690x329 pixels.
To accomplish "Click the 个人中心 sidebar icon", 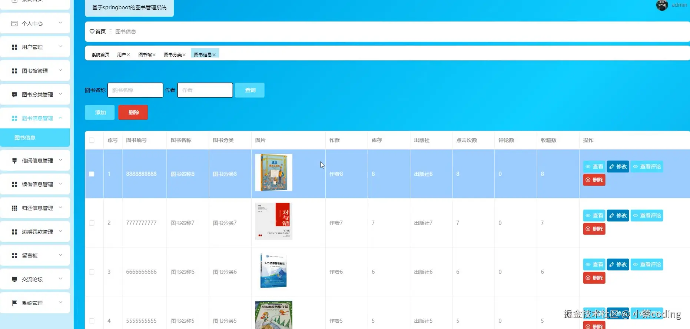I will 14,23.
